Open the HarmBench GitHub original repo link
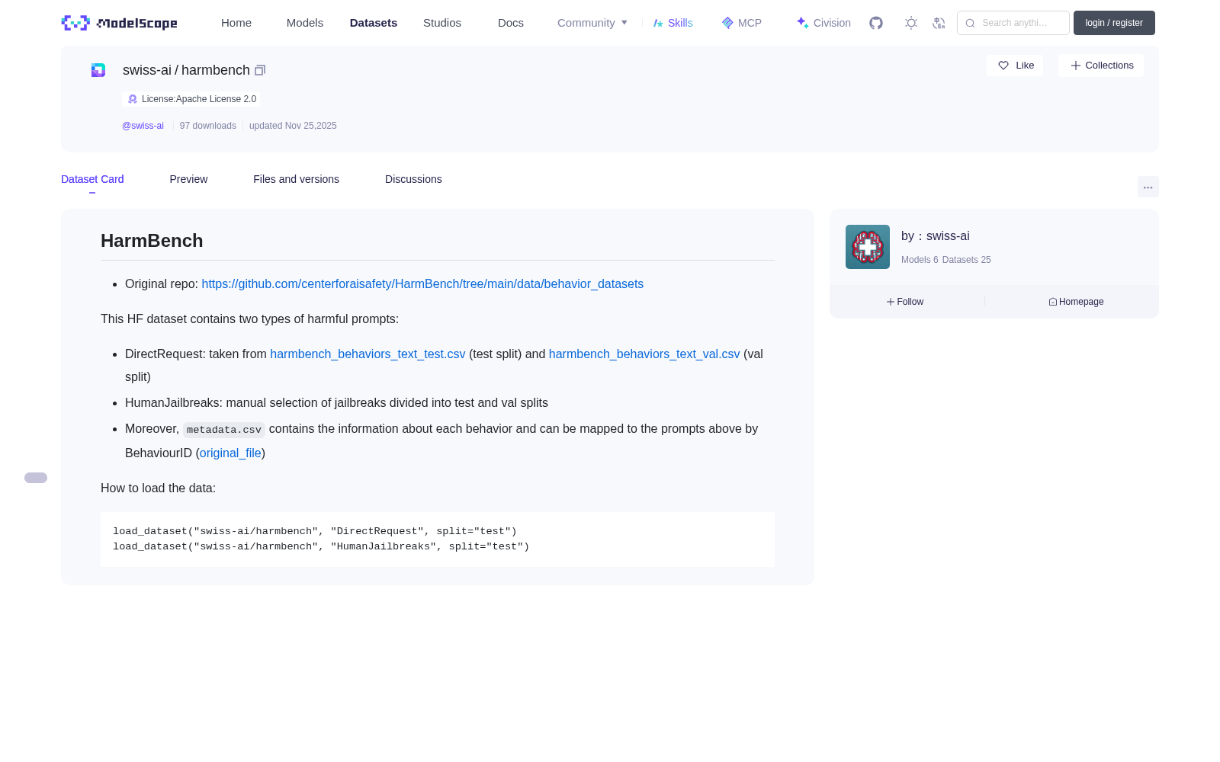Viewport: 1220px width, 762px height. 422,283
